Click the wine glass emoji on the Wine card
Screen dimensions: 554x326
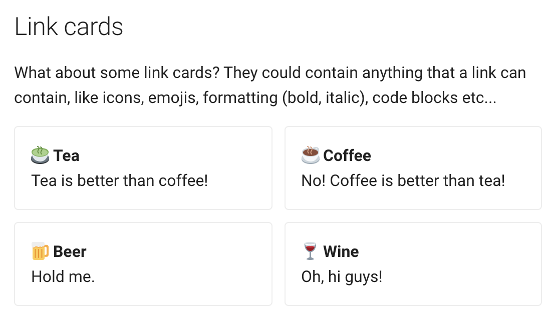click(310, 251)
